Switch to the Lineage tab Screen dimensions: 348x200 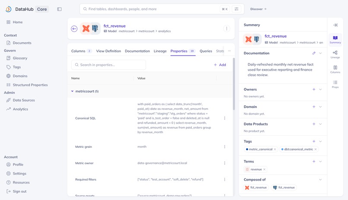160,51
